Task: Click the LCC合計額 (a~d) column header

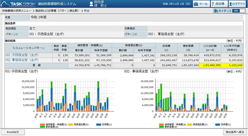Action: click(x=210, y=48)
